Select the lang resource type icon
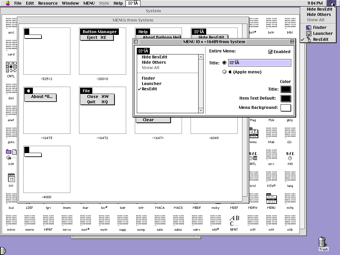The height and width of the screenshot is (255, 340). point(290,177)
